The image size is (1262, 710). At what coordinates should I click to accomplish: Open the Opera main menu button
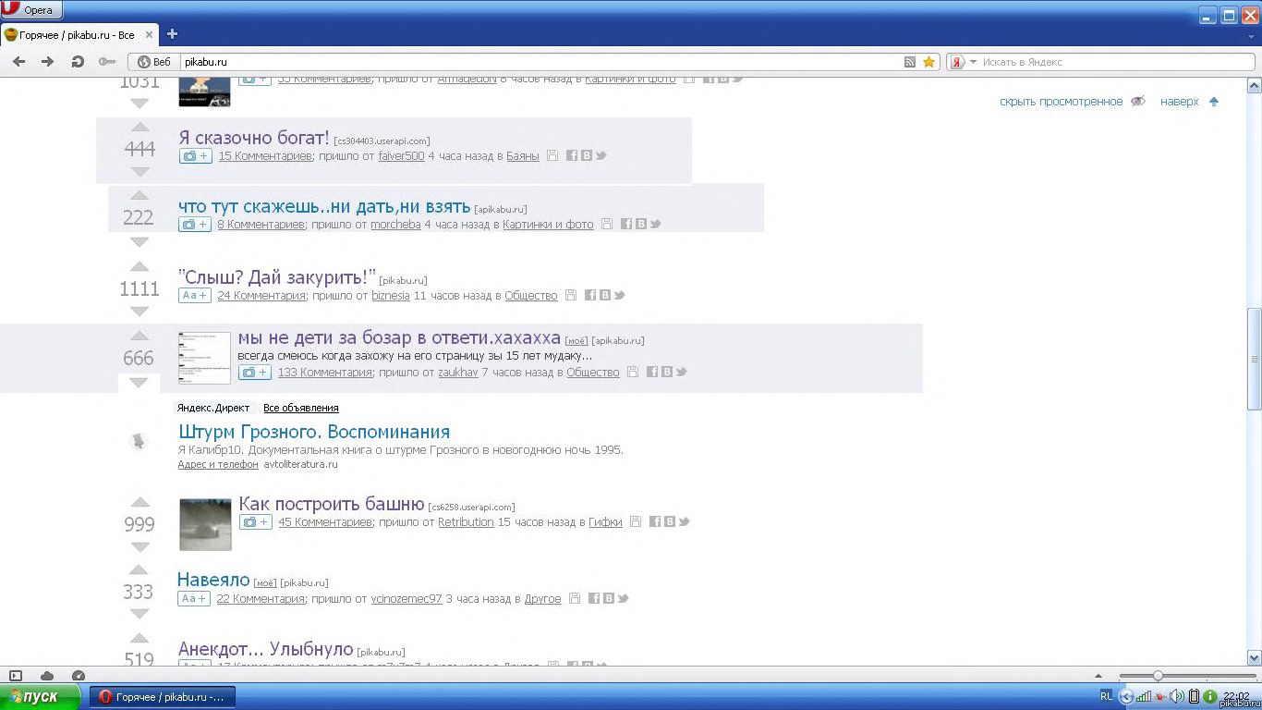pos(31,10)
